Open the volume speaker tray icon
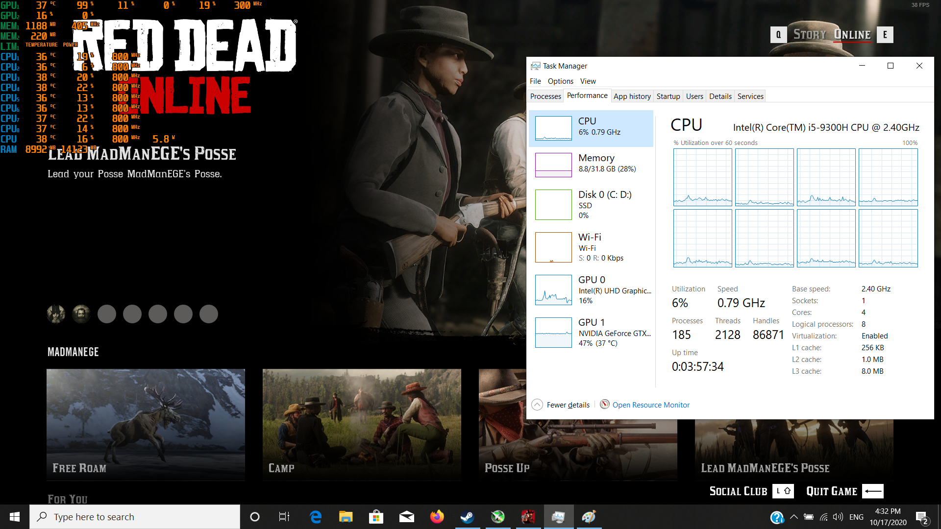This screenshot has width=941, height=529. (x=838, y=517)
